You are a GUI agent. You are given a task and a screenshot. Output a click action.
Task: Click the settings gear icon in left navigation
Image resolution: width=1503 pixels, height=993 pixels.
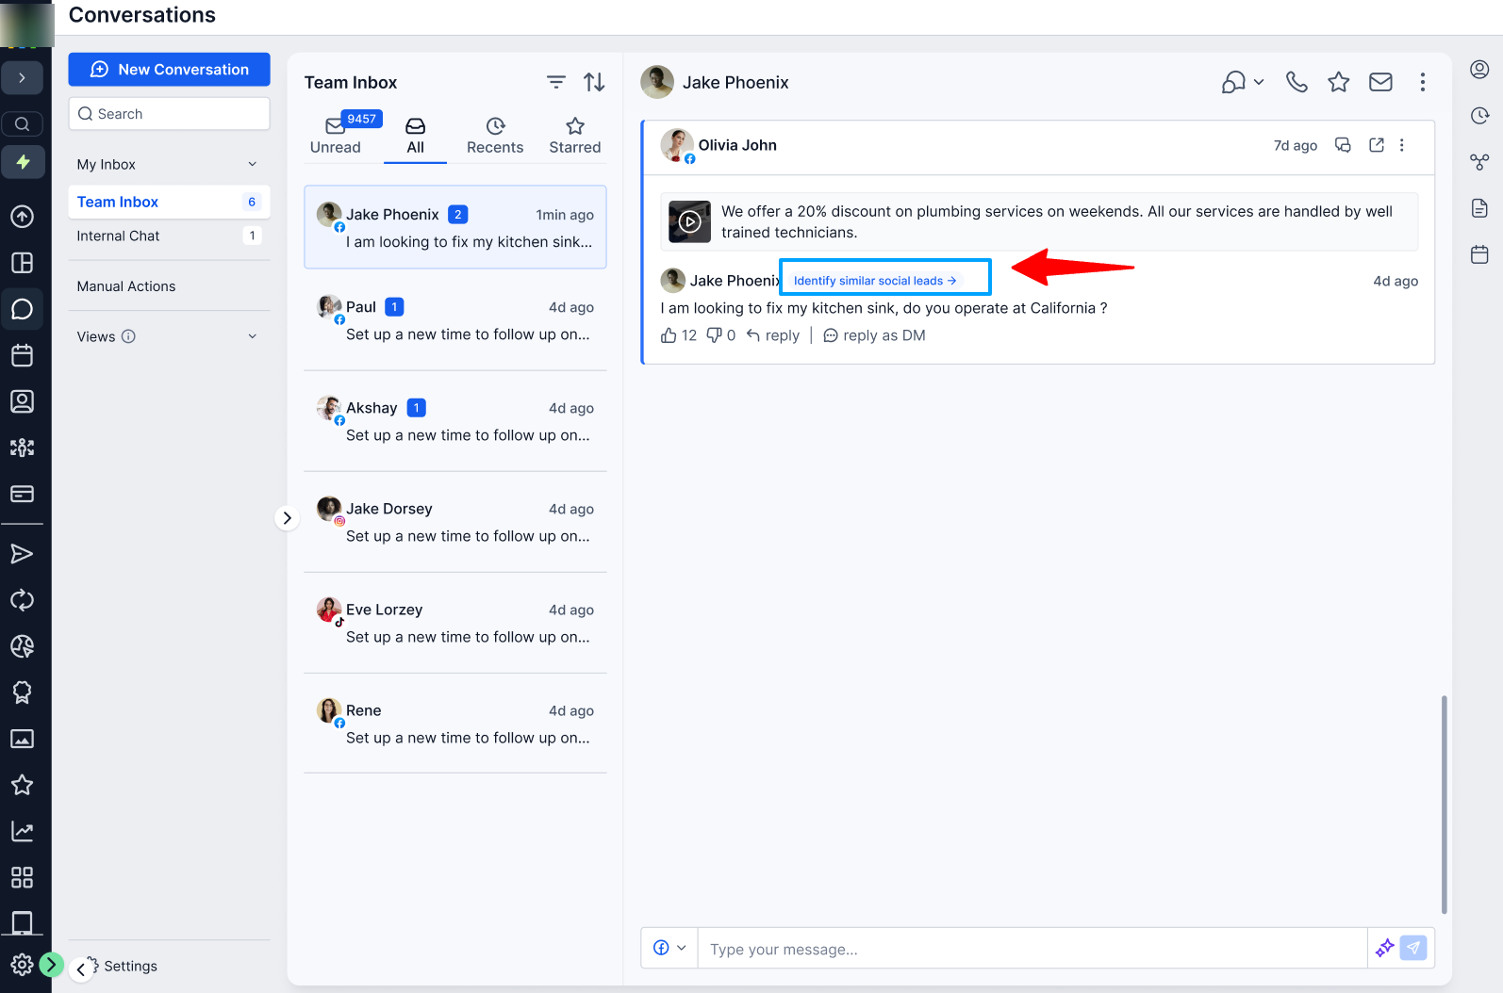22,965
